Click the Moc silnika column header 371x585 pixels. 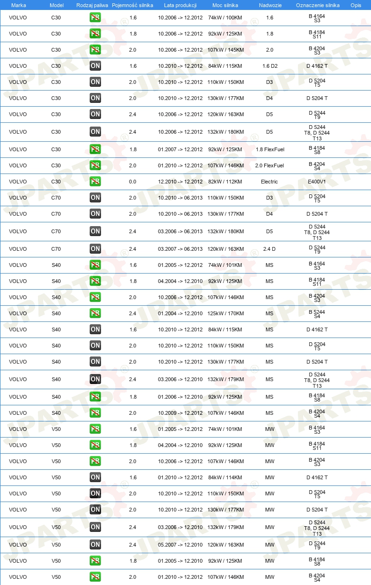click(226, 5)
